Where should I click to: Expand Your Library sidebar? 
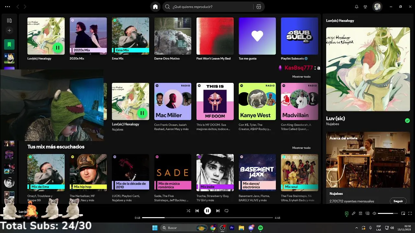click(x=9, y=20)
